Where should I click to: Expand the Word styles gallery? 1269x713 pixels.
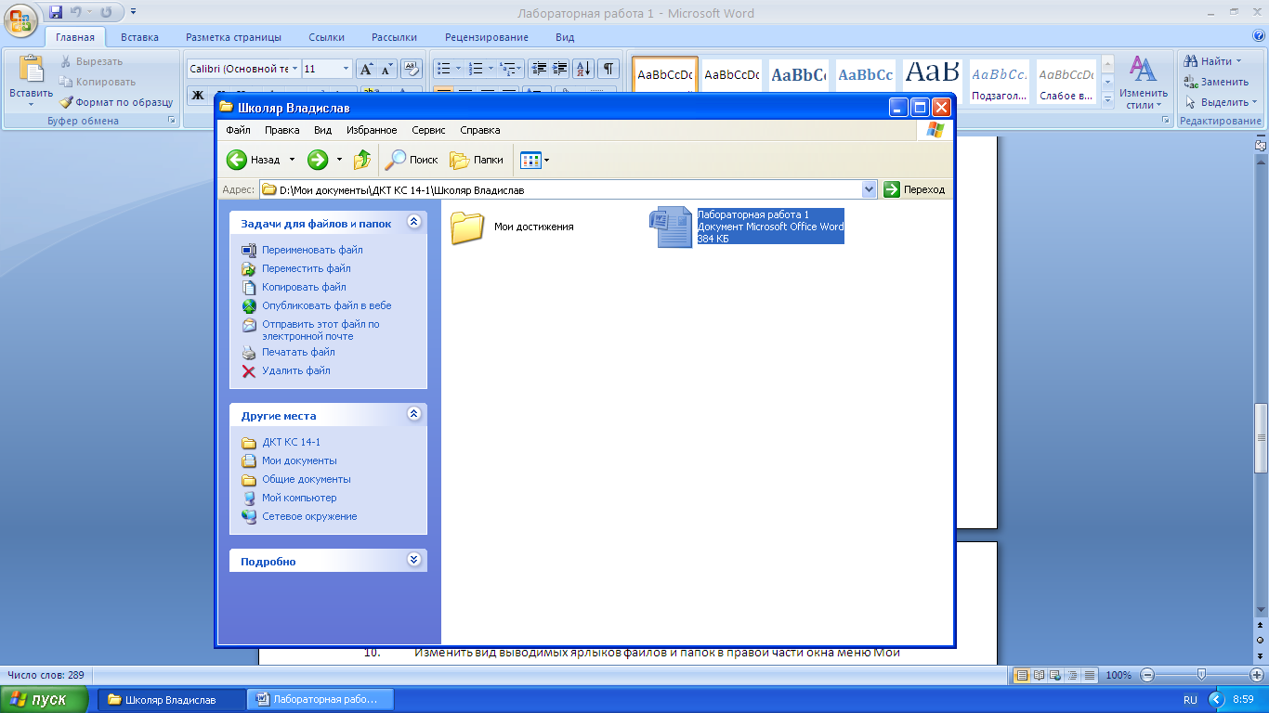tap(1107, 100)
